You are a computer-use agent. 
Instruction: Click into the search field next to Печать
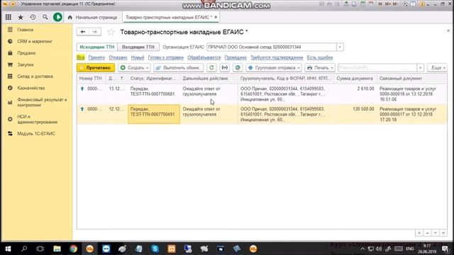click(377, 68)
